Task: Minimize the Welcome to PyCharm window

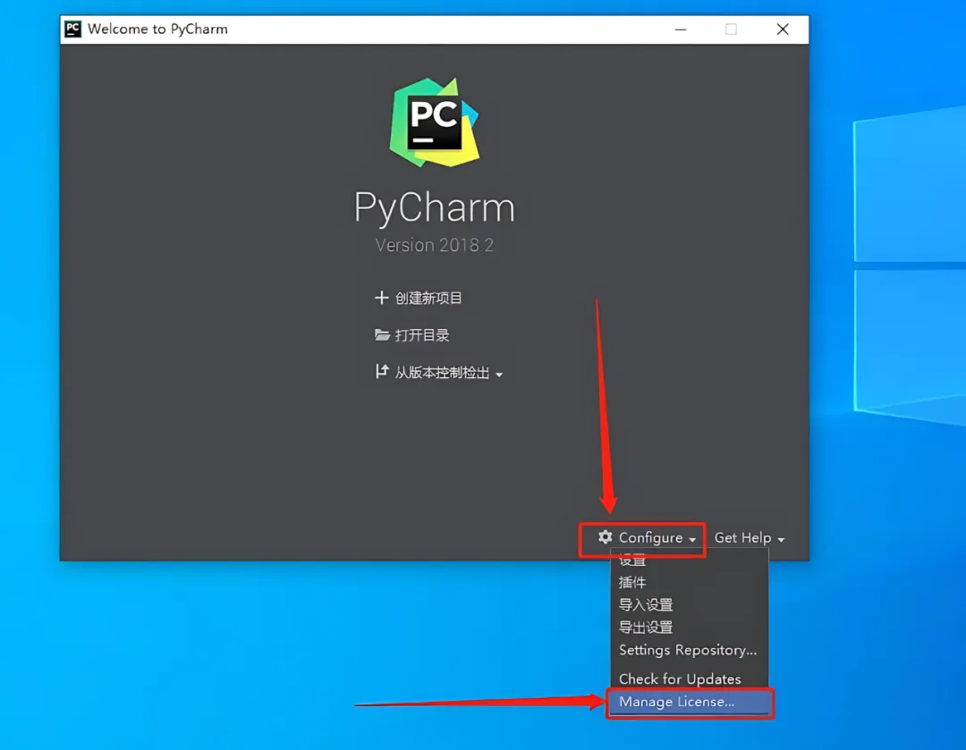Action: (680, 29)
